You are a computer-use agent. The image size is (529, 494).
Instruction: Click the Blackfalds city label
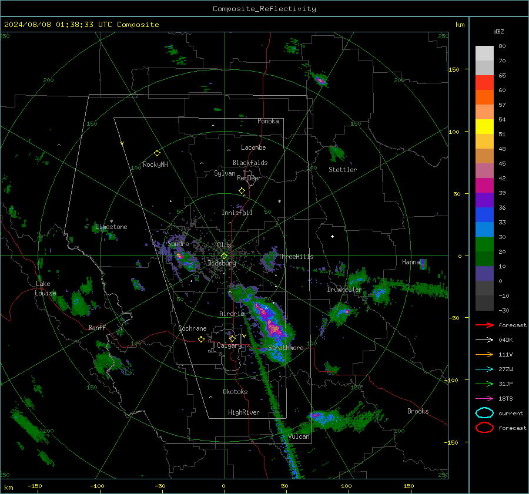pyautogui.click(x=250, y=163)
